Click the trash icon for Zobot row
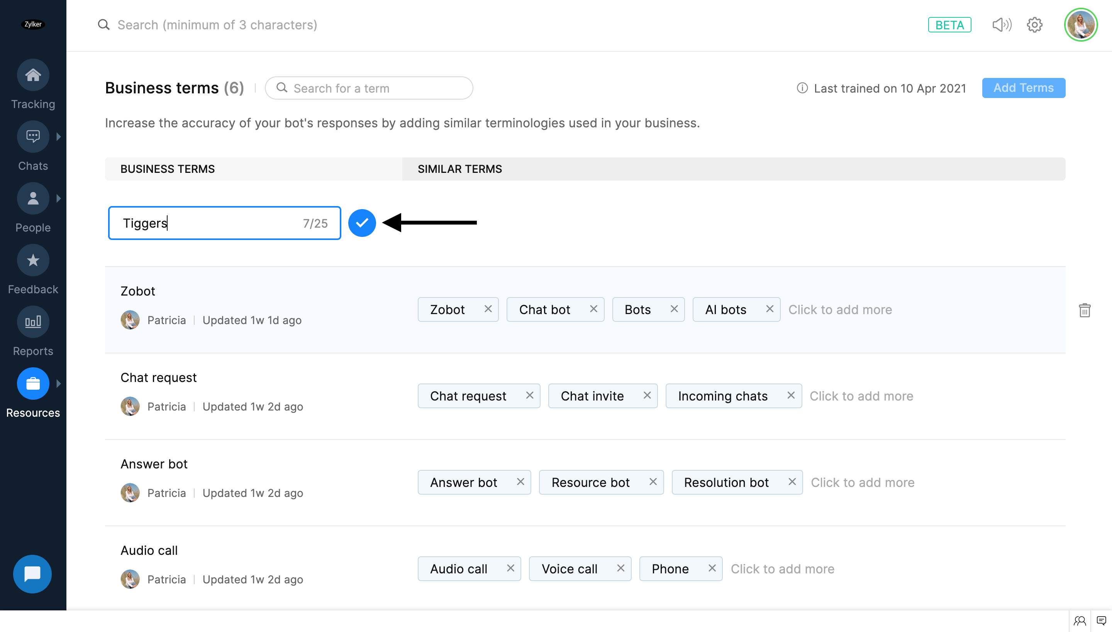This screenshot has height=632, width=1112. [1085, 310]
